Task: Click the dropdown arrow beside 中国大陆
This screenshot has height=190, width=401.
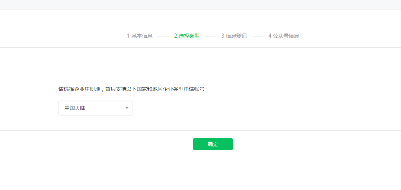Action: point(127,108)
